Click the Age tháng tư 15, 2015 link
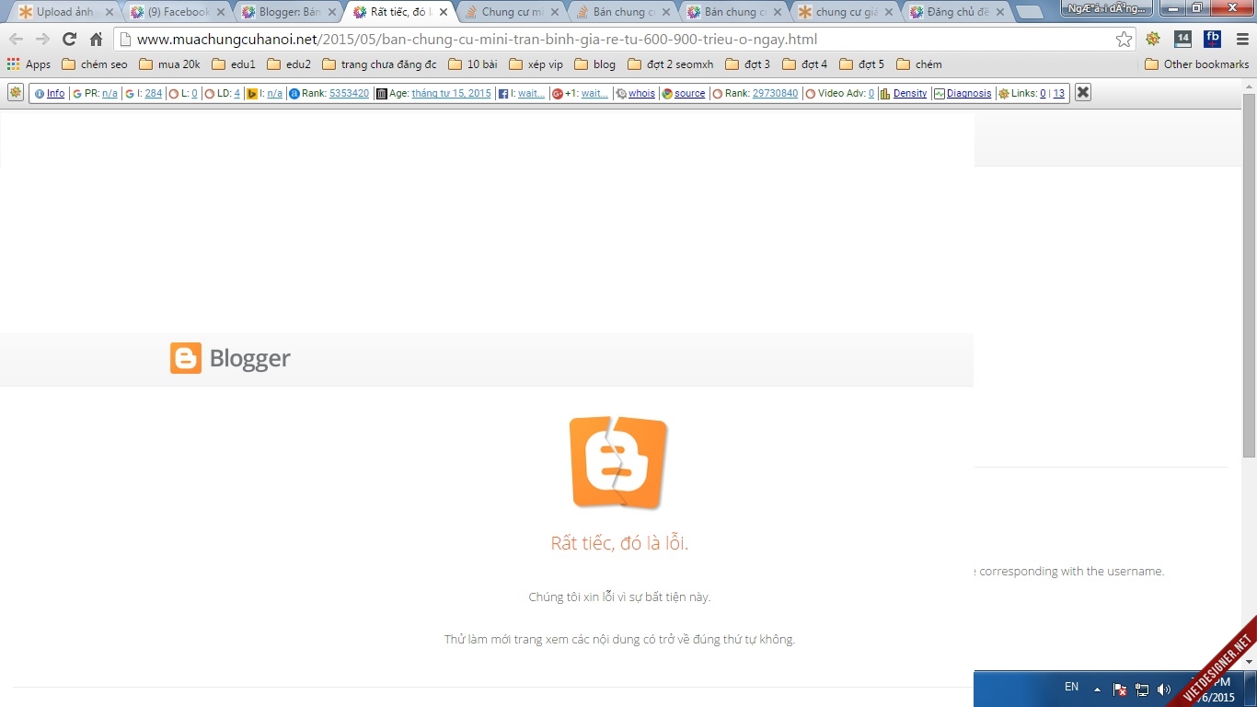1257x707 pixels. [x=451, y=93]
